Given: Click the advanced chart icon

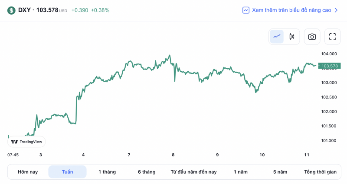Looking at the screenshot, I should [x=246, y=10].
